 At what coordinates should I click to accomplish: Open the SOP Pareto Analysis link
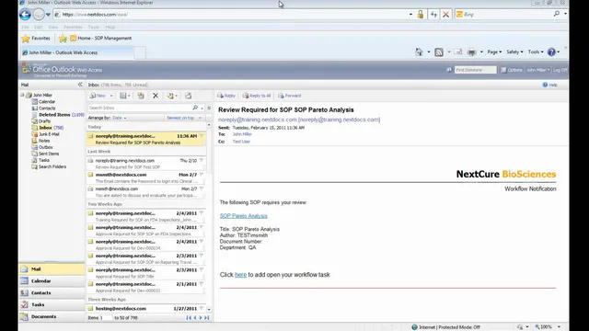point(243,216)
